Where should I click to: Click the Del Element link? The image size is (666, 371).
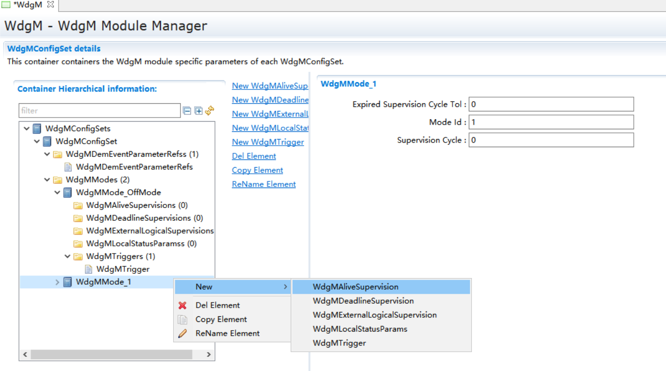pyautogui.click(x=254, y=156)
